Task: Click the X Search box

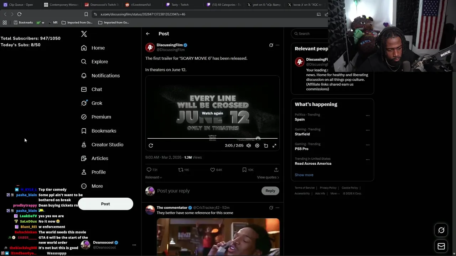Action: tap(310, 33)
